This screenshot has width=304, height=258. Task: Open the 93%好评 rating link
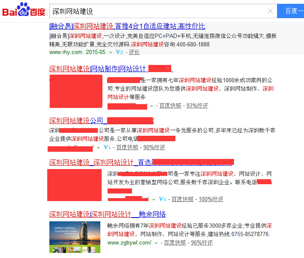click(x=197, y=106)
